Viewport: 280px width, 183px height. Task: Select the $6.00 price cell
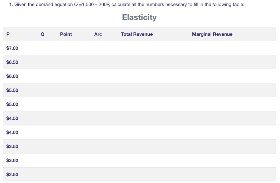point(12,76)
